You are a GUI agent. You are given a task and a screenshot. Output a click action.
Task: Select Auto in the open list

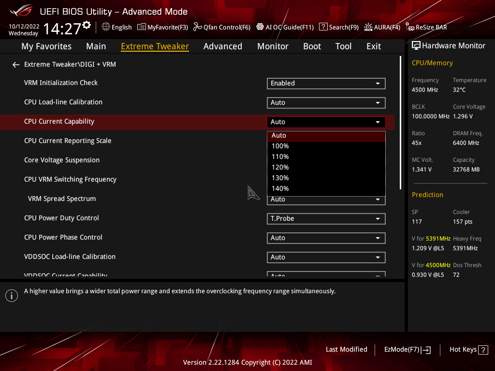click(x=326, y=136)
